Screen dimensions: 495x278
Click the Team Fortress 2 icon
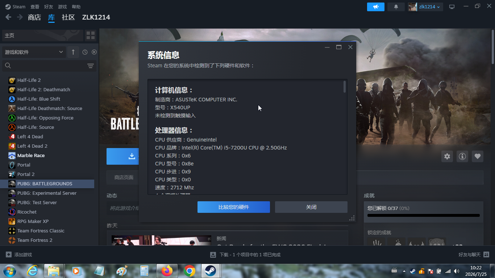point(12,240)
